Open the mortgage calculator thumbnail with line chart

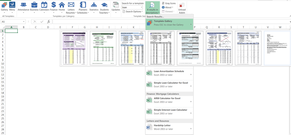pyautogui.click(x=219, y=48)
